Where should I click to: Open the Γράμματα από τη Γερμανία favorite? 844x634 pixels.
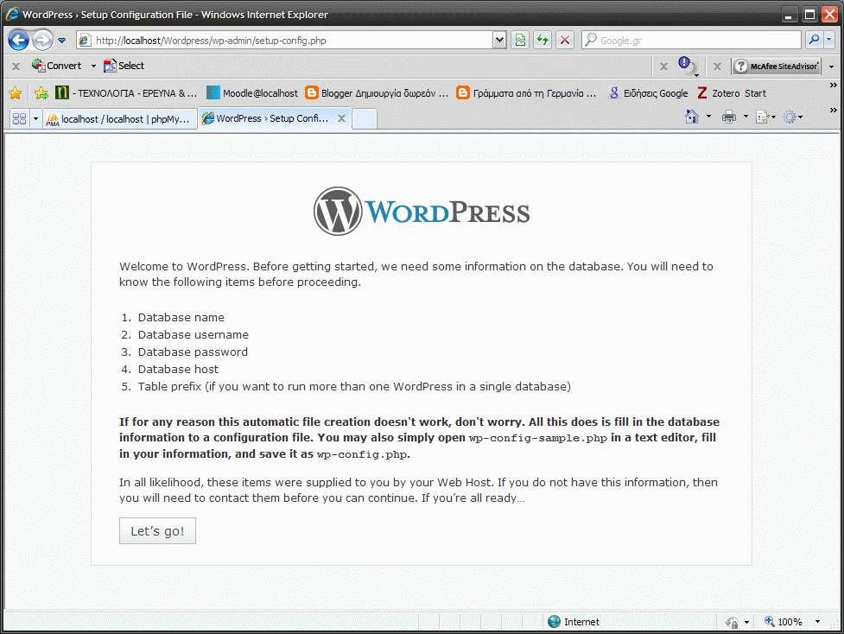pyautogui.click(x=526, y=93)
